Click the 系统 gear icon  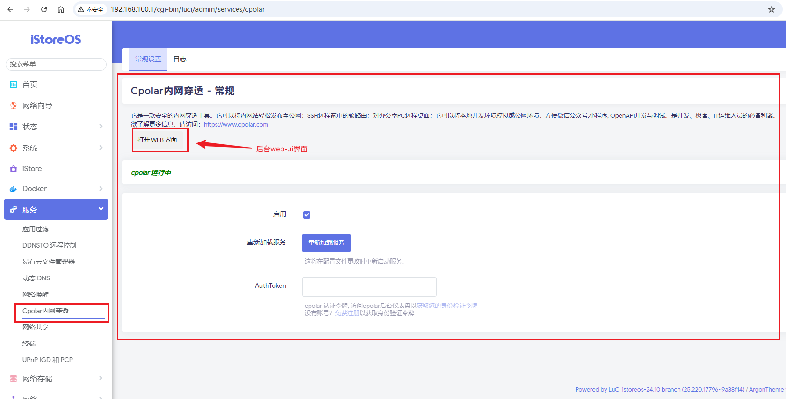pos(14,148)
